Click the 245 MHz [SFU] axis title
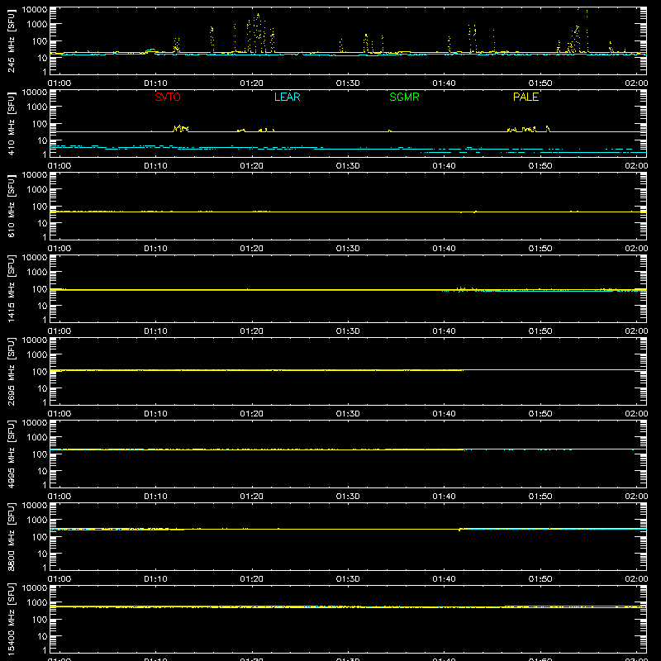661x661 pixels. [12, 40]
